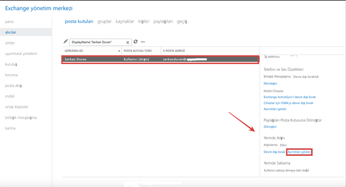This screenshot has width=346, height=187.
Task: Click Cihazlar için OWA'yı devre dışı bırak
Action: pyautogui.click(x=288, y=103)
